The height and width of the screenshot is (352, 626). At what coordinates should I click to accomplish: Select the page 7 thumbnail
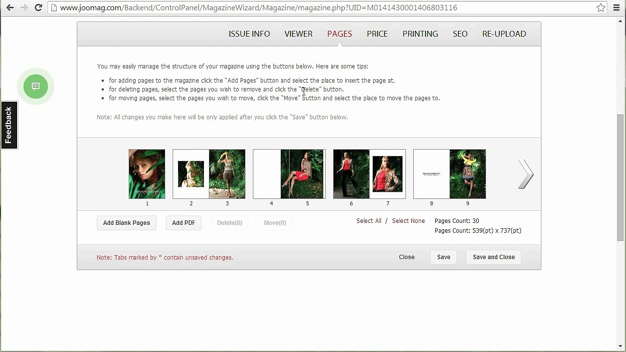pos(387,174)
